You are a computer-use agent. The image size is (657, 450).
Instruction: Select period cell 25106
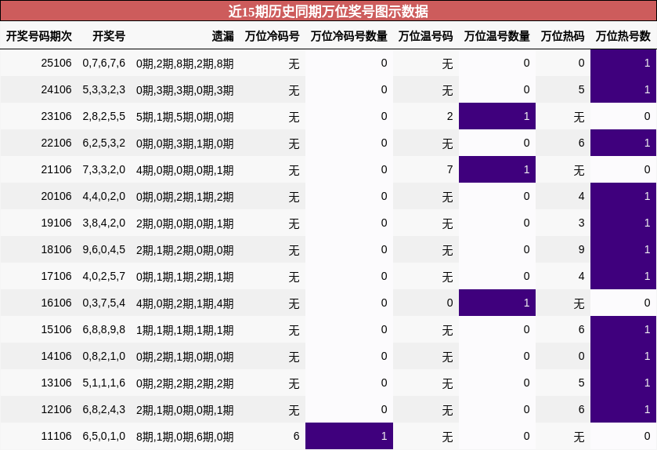(x=56, y=63)
